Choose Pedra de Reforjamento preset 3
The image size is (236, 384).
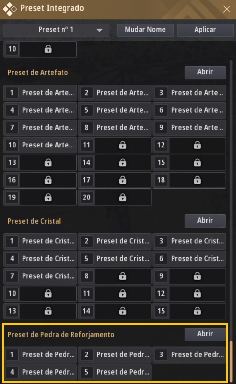pyautogui.click(x=189, y=355)
